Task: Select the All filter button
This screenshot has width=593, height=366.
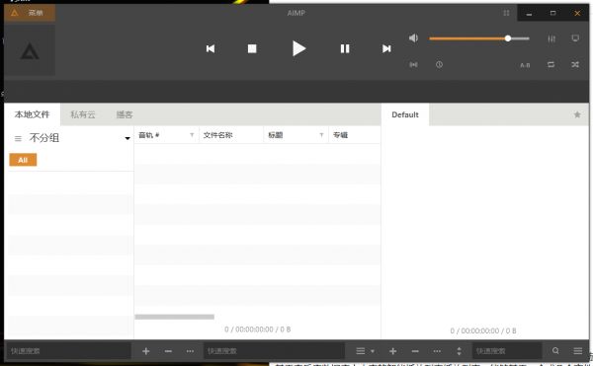Action: pos(23,160)
